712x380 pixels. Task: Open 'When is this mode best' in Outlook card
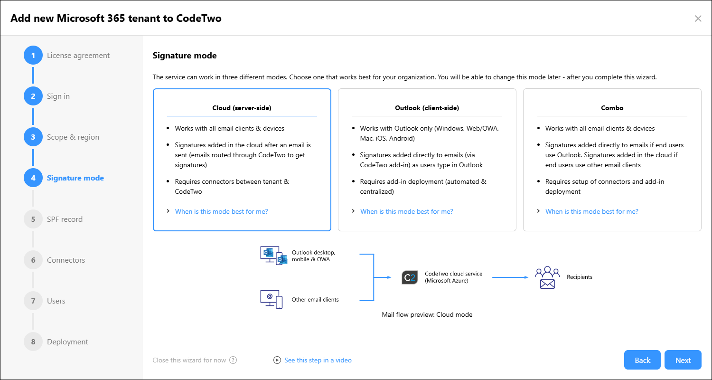tap(407, 211)
